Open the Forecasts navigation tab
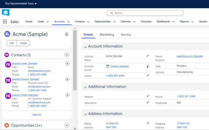Image resolution: width=209 pixels, height=130 pixels. click(x=146, y=22)
